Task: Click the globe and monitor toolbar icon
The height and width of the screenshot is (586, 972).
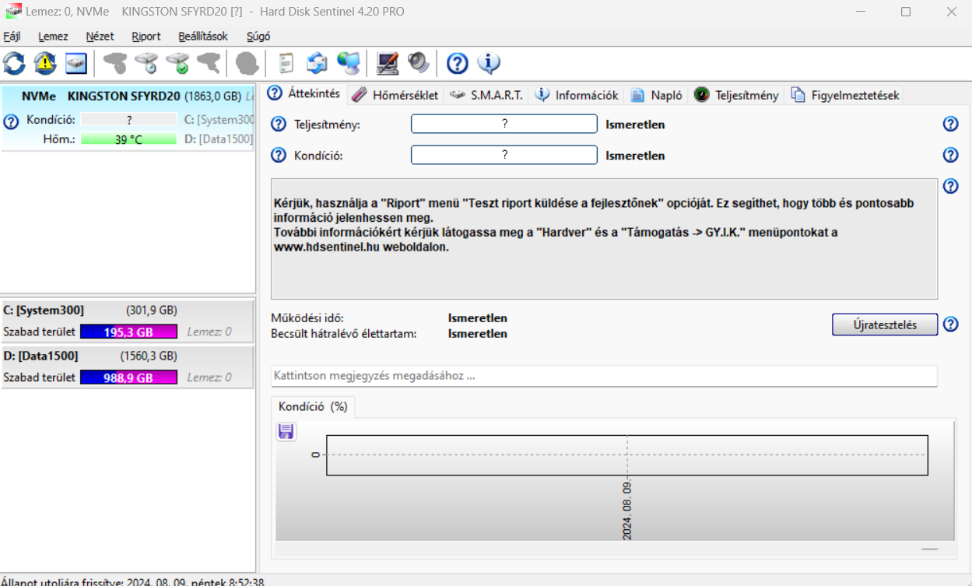Action: coord(348,63)
